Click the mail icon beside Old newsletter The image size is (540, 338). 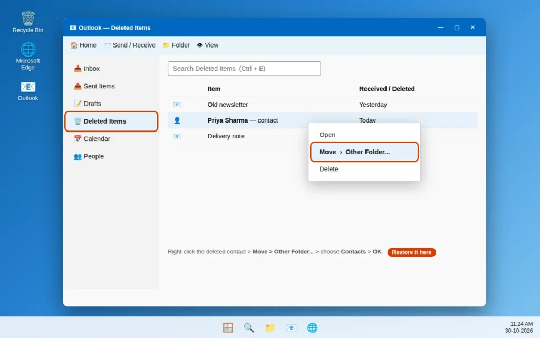177,105
